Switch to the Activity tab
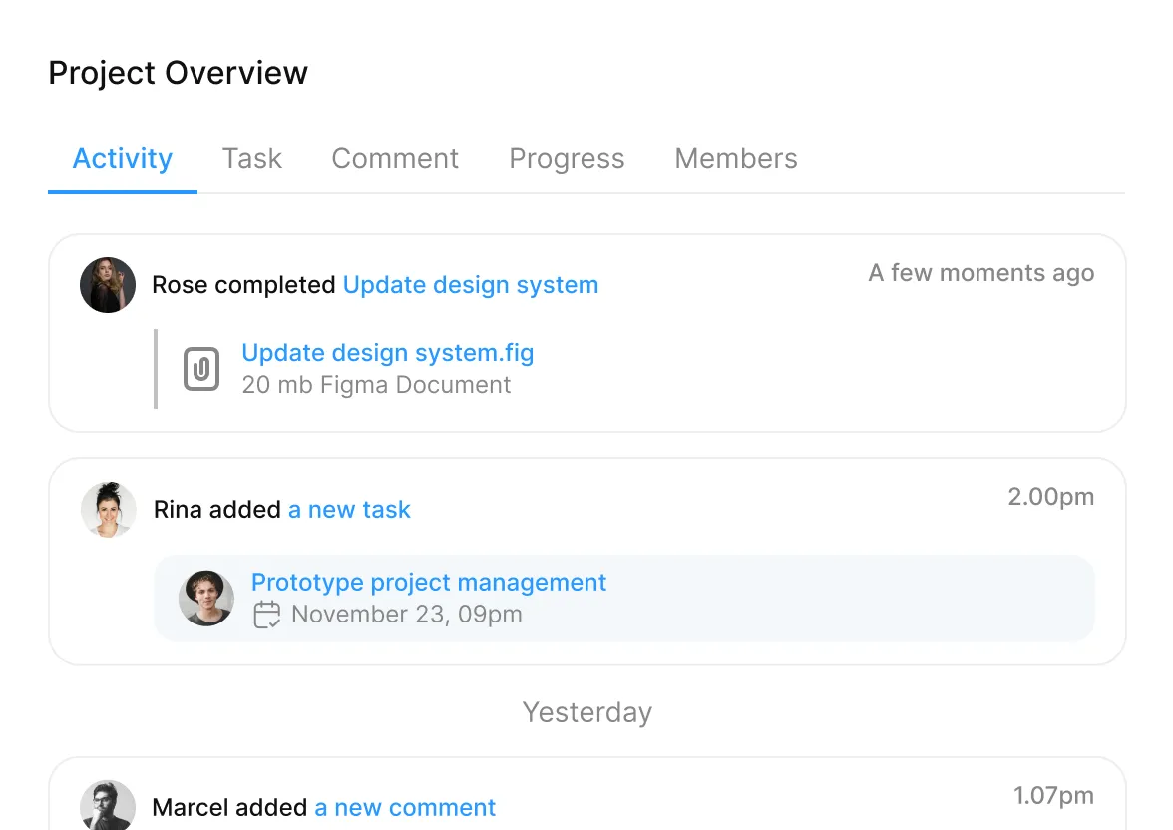1173x830 pixels. pyautogui.click(x=123, y=159)
